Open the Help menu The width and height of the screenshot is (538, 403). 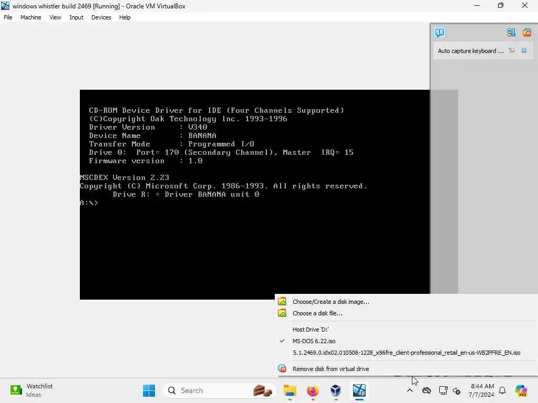[x=125, y=17]
